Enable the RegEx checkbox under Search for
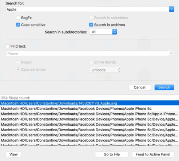This screenshot has width=179, height=161. 18,18
